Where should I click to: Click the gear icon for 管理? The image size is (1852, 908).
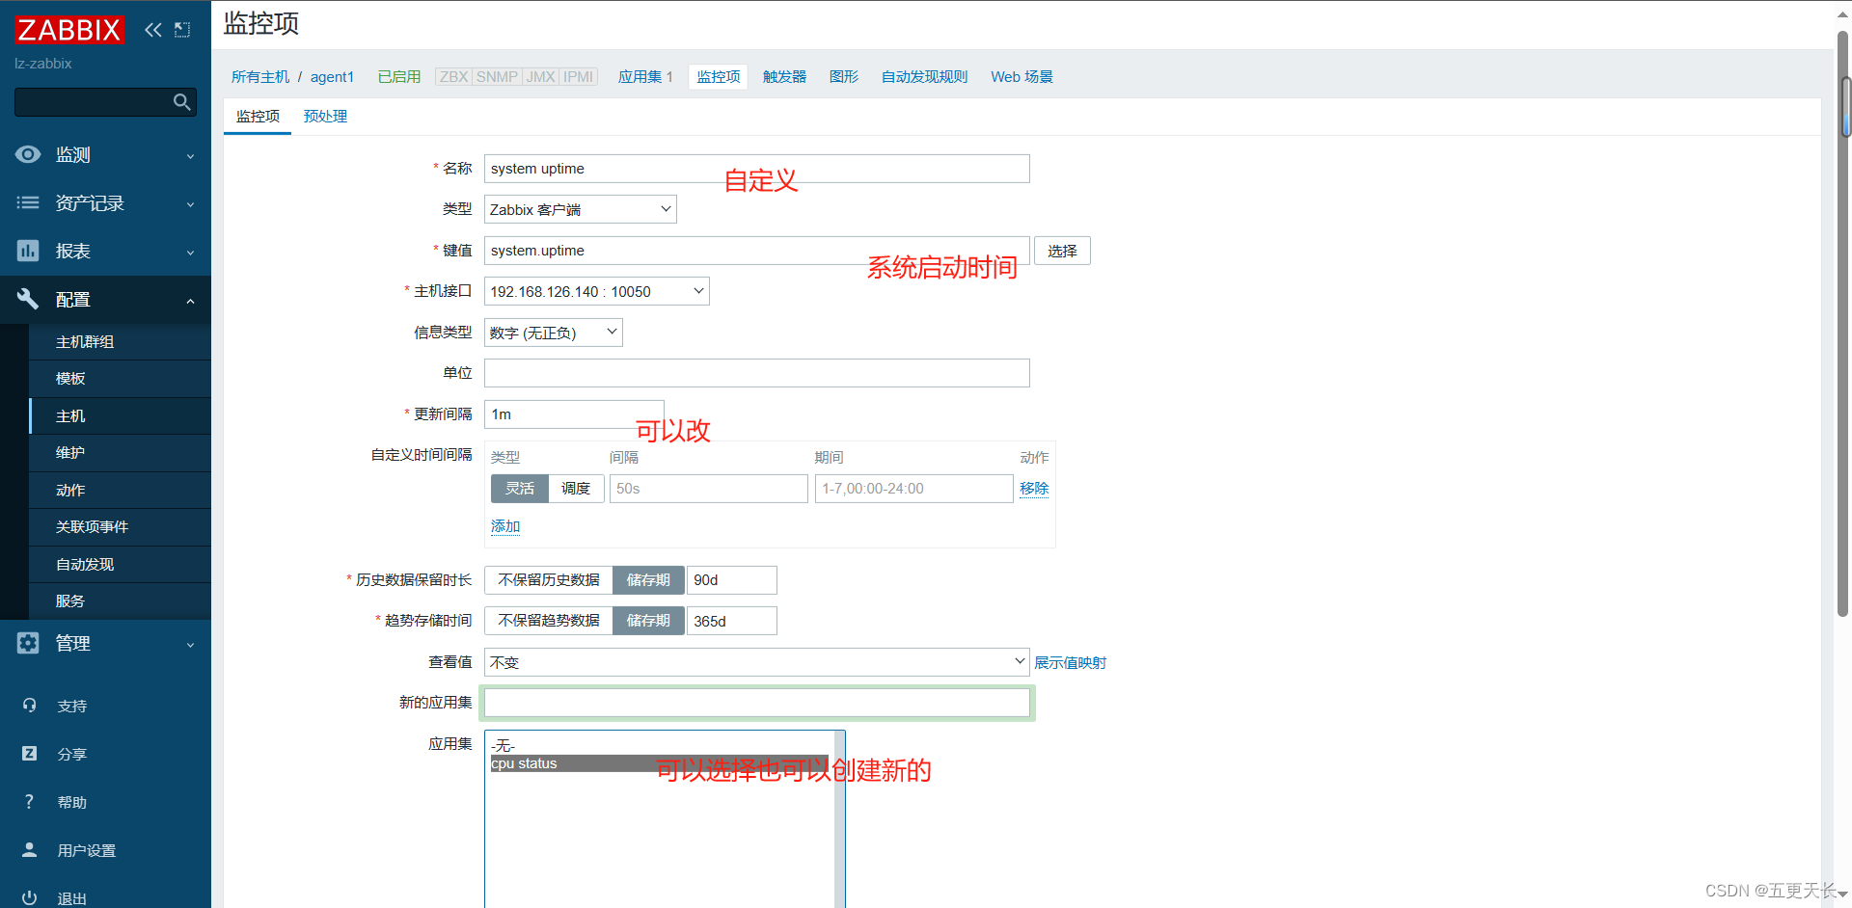click(28, 643)
